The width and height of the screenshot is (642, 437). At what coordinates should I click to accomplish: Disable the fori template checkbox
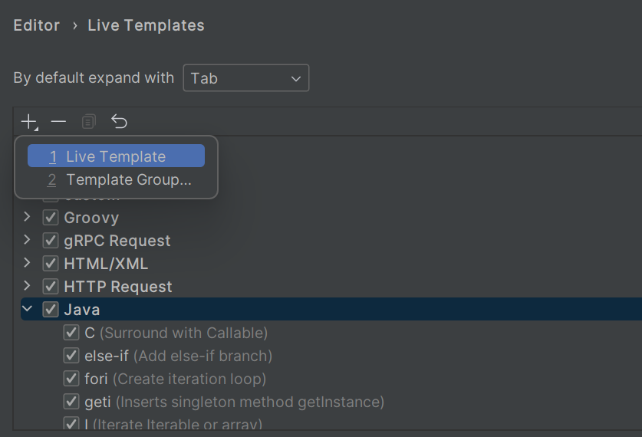click(71, 379)
